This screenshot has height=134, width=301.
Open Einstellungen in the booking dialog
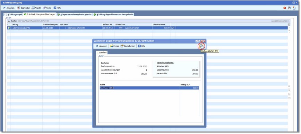[128, 46]
